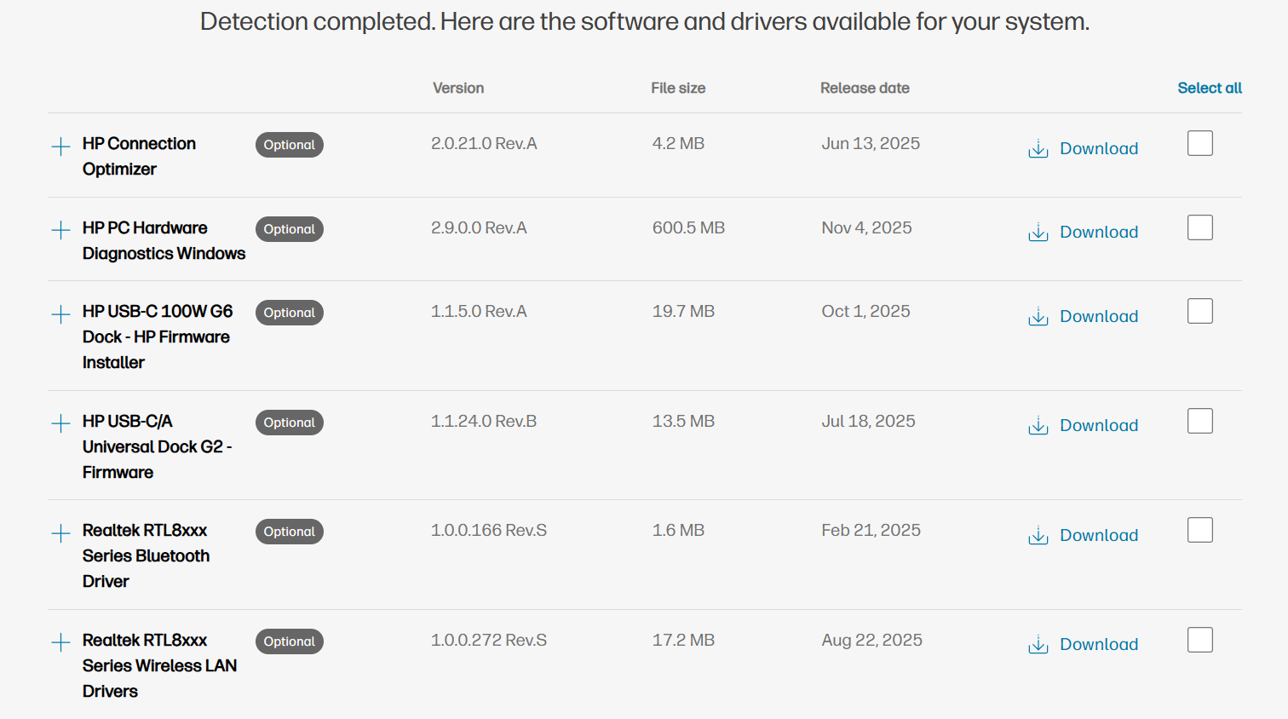The image size is (1288, 719).
Task: Click download icon for Realtek Bluetooth Driver
Action: pos(1038,536)
